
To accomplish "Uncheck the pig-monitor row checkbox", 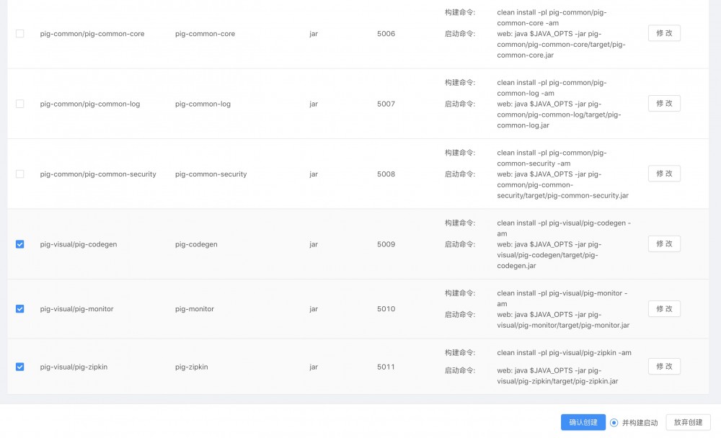I will pos(19,309).
